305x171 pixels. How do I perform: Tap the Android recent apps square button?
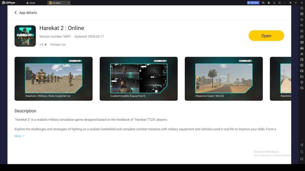[x=302, y=159]
